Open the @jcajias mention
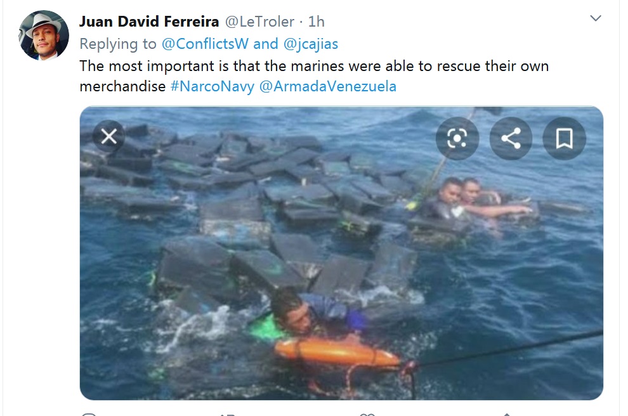The height and width of the screenshot is (416, 628). coord(310,44)
